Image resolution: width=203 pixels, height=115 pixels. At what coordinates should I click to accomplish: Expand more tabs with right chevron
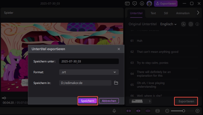(198, 13)
